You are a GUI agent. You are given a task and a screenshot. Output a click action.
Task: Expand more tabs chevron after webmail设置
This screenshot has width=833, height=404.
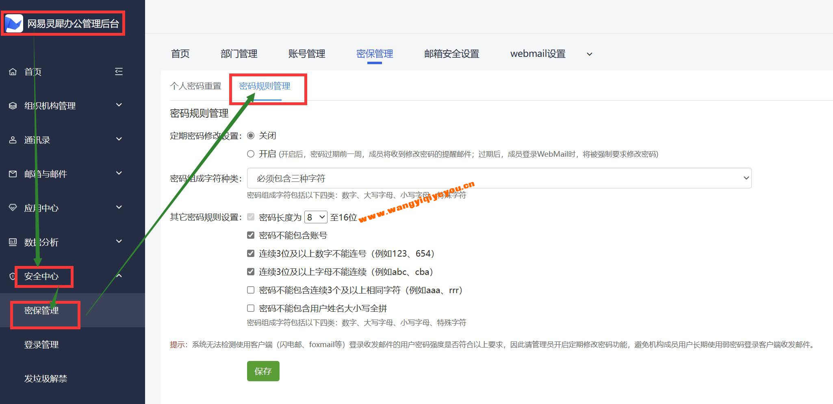tap(589, 54)
